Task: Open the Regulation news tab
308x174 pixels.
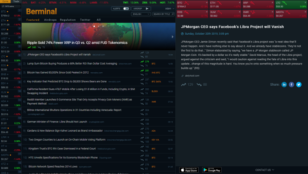Action: pos(68,20)
